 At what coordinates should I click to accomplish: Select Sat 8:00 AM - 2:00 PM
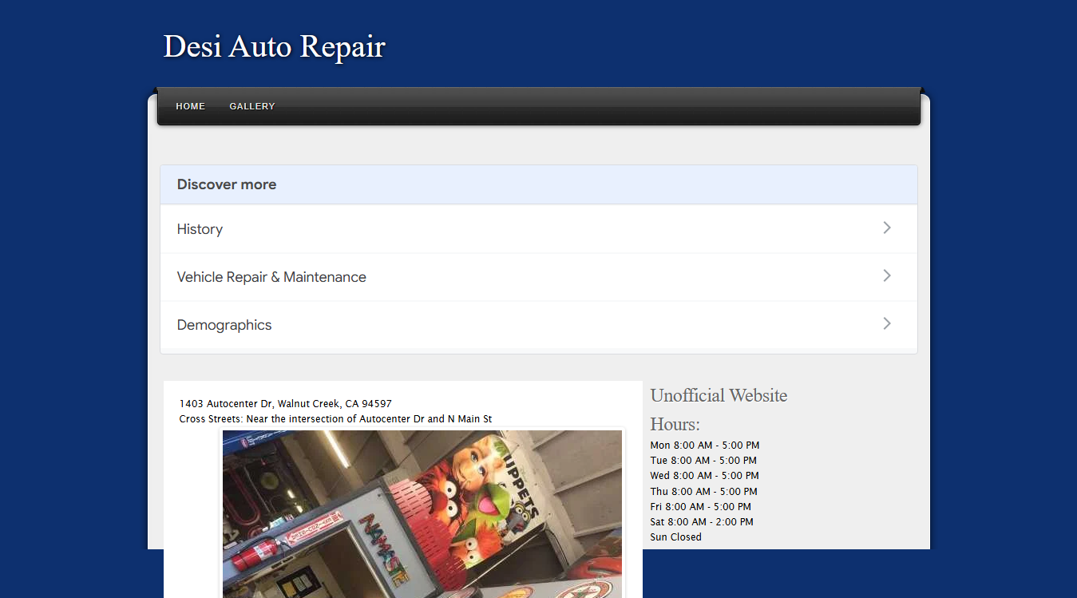(702, 522)
